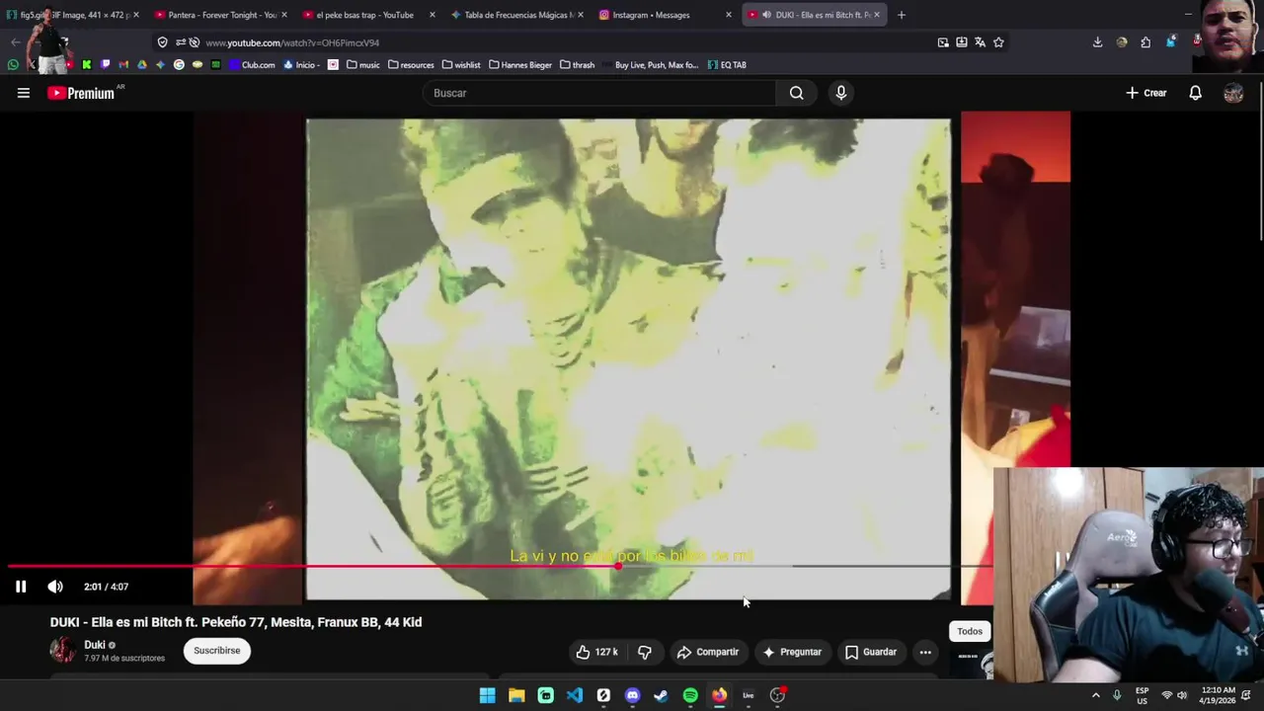This screenshot has width=1264, height=711.
Task: Open a new browser tab with plus
Action: (901, 15)
